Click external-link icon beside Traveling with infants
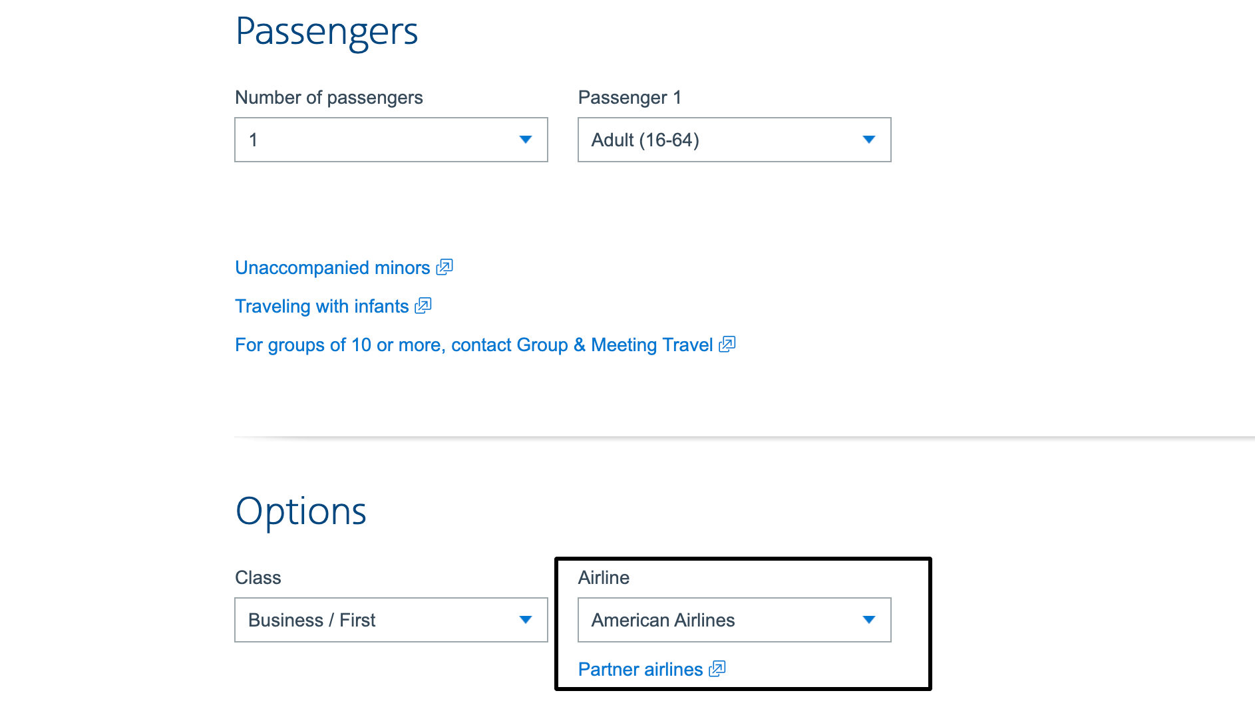1255x705 pixels. (x=423, y=306)
